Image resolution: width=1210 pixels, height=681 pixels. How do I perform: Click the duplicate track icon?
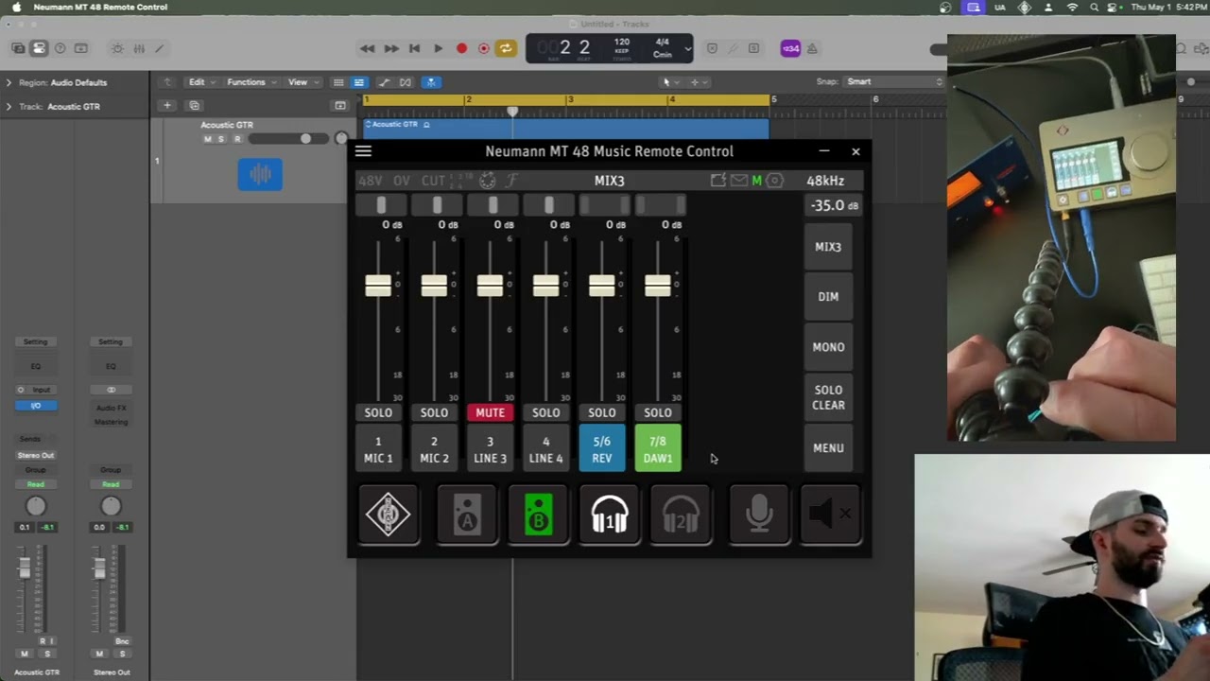[x=194, y=106]
